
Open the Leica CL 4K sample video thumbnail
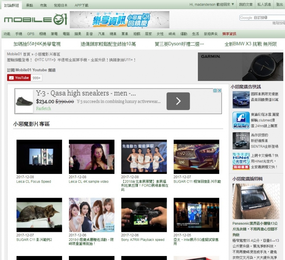[91, 157]
